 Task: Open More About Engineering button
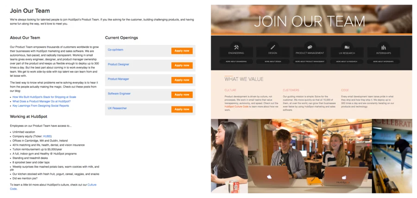236,62
